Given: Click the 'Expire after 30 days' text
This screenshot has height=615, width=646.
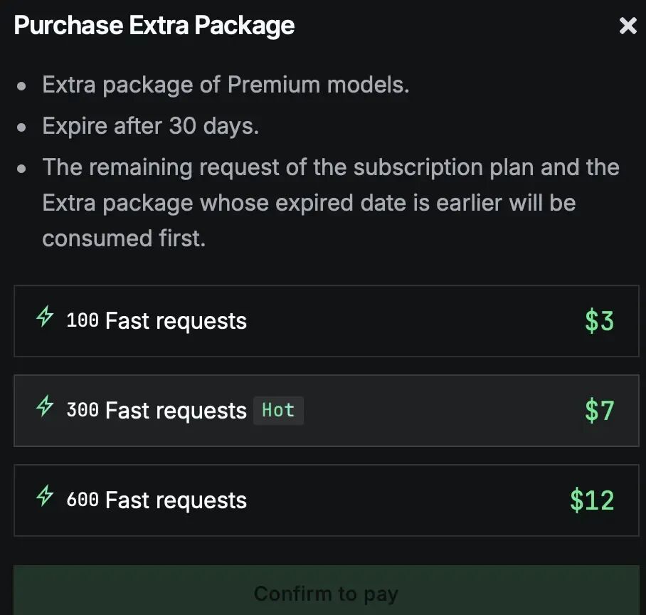Looking at the screenshot, I should pos(150,126).
